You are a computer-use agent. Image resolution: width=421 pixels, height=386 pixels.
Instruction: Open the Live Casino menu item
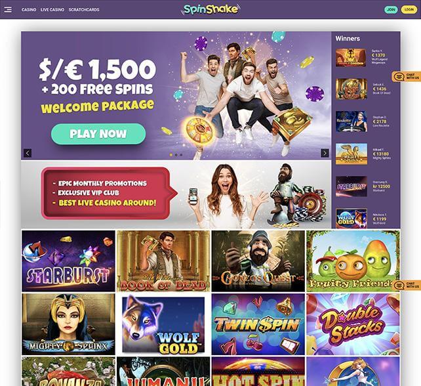52,9
